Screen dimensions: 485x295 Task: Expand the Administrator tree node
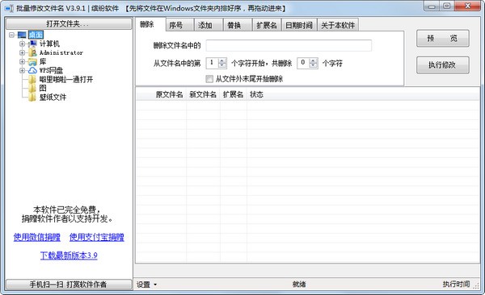(23, 52)
